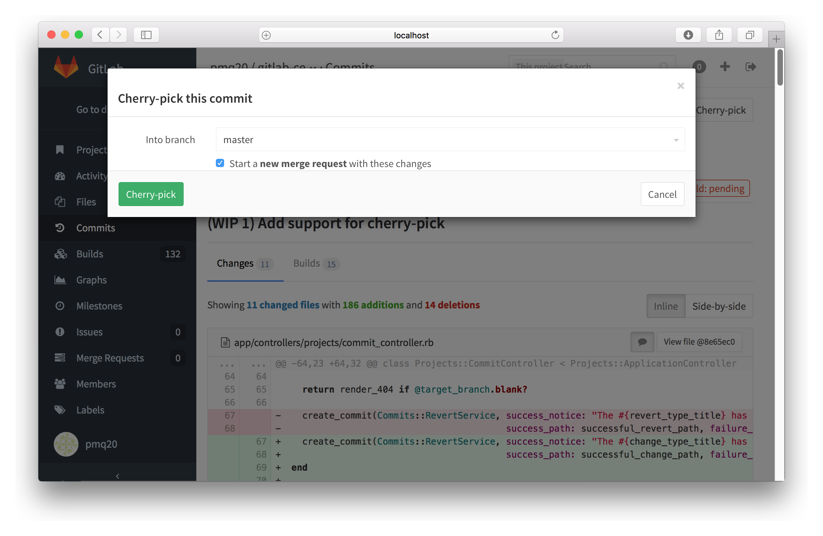Open the new project plus menu

725,67
